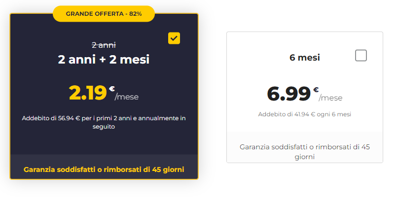The image size is (397, 202).
Task: Click the /mese label beside the 6.99 price
Action: (x=330, y=98)
